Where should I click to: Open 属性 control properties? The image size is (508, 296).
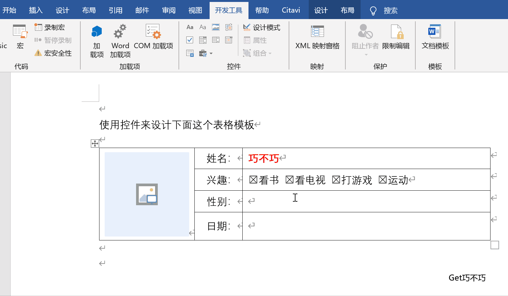pos(255,40)
